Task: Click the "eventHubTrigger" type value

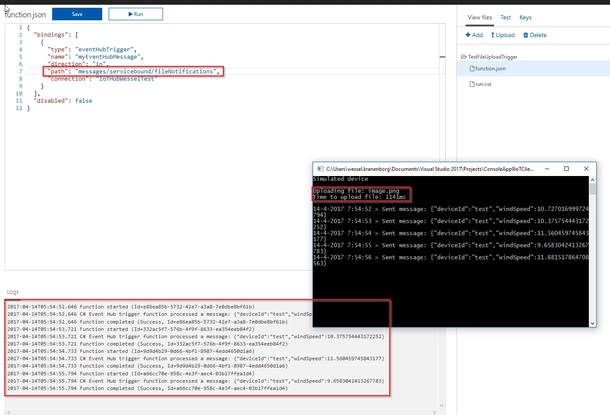Action: [x=104, y=50]
